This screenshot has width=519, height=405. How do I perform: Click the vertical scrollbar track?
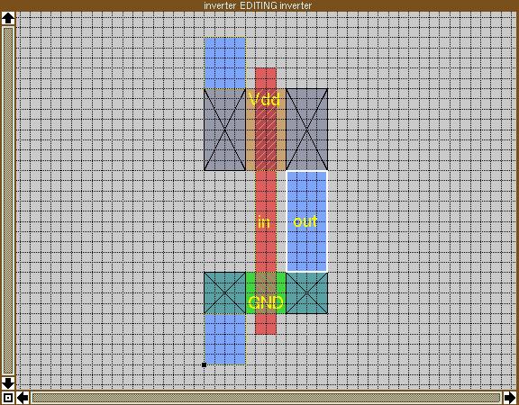point(8,201)
